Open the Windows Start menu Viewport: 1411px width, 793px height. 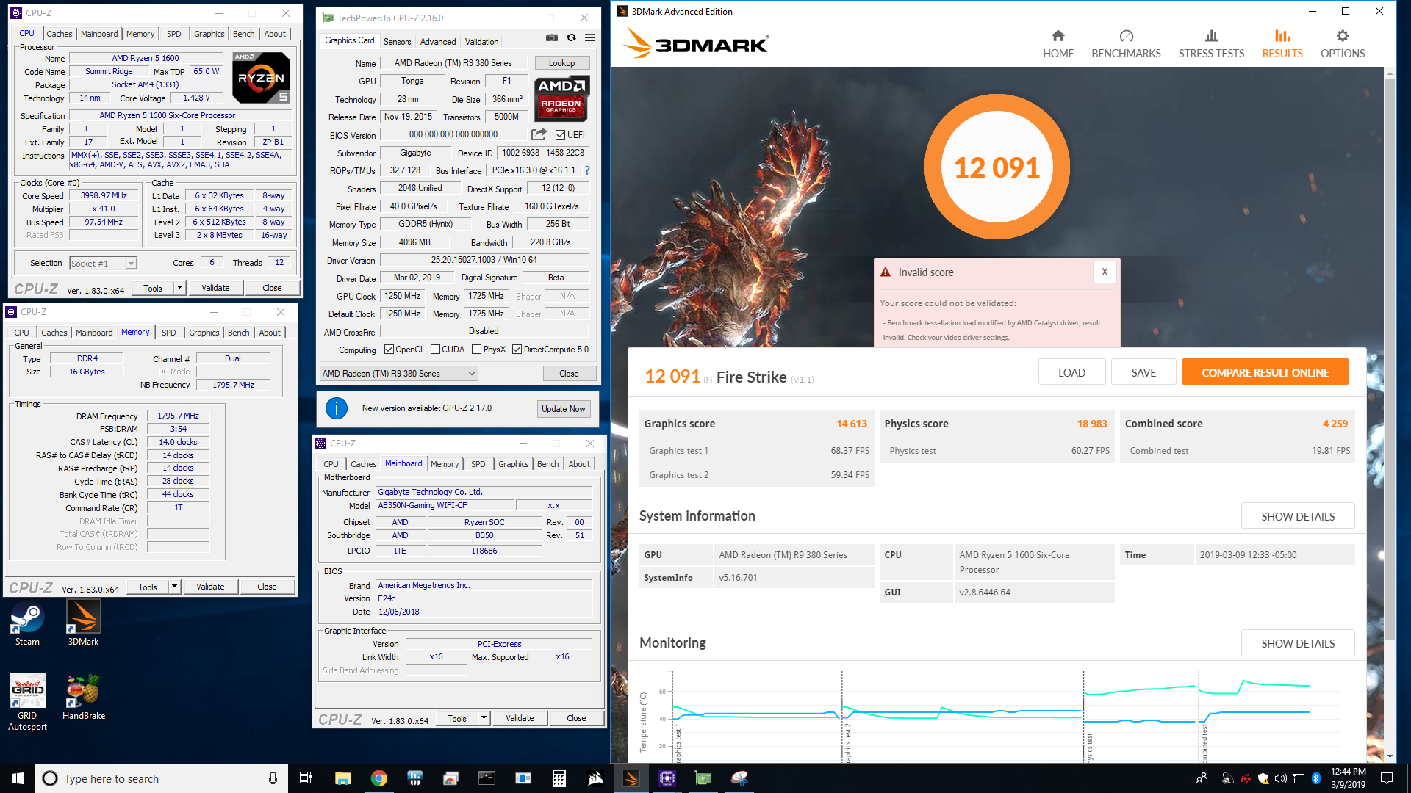[x=18, y=778]
